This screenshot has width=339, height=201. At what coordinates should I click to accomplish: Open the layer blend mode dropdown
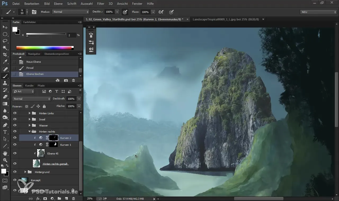pos(31,99)
